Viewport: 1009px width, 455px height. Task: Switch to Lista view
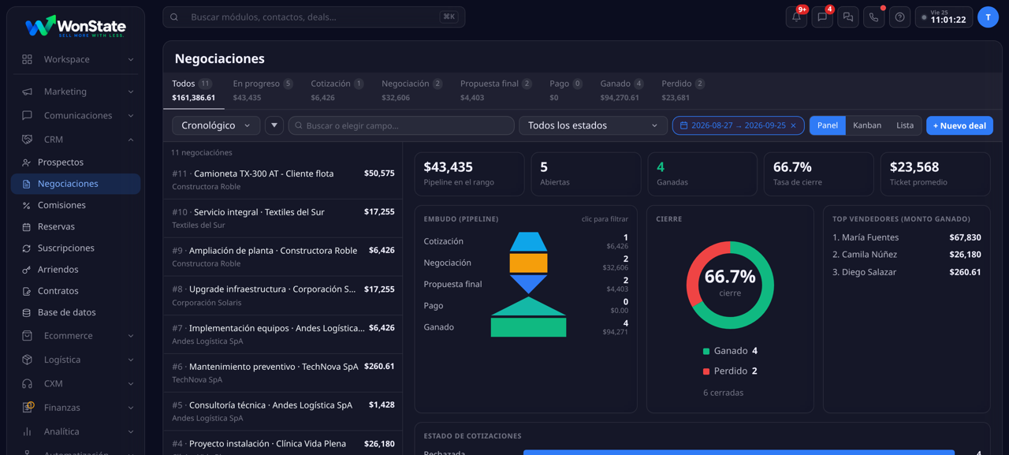click(905, 125)
